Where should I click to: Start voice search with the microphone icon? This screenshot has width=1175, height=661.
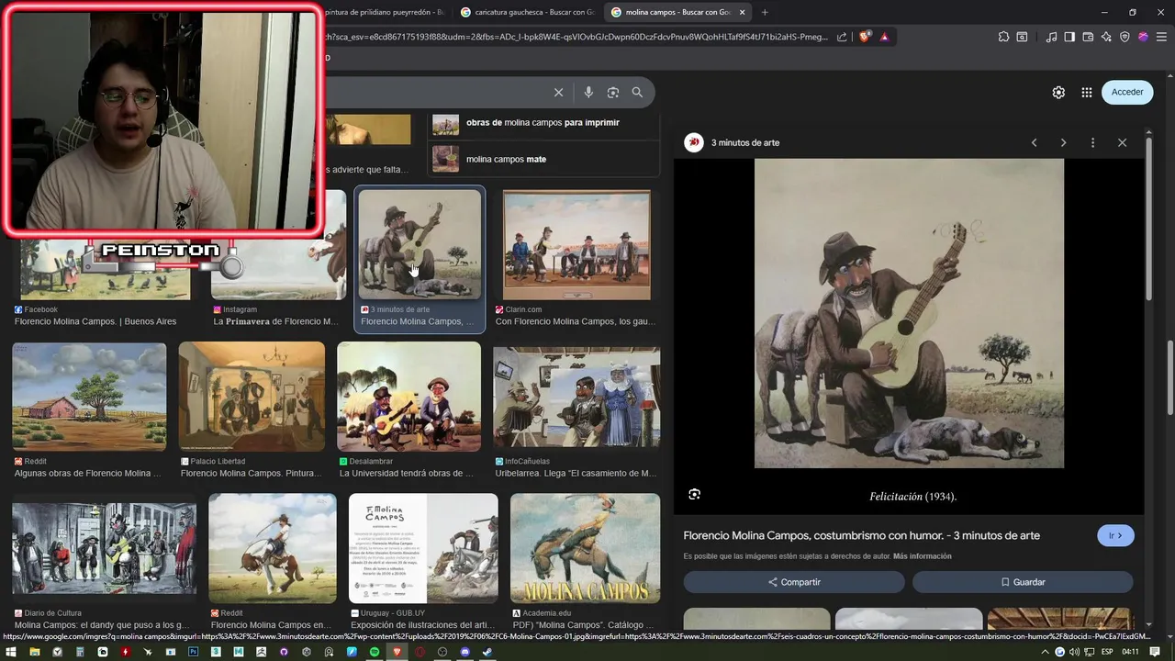click(588, 92)
